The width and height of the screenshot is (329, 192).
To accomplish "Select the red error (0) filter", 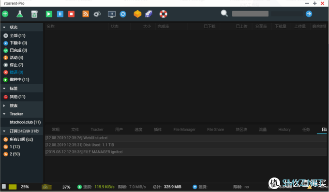I will point(14,73).
